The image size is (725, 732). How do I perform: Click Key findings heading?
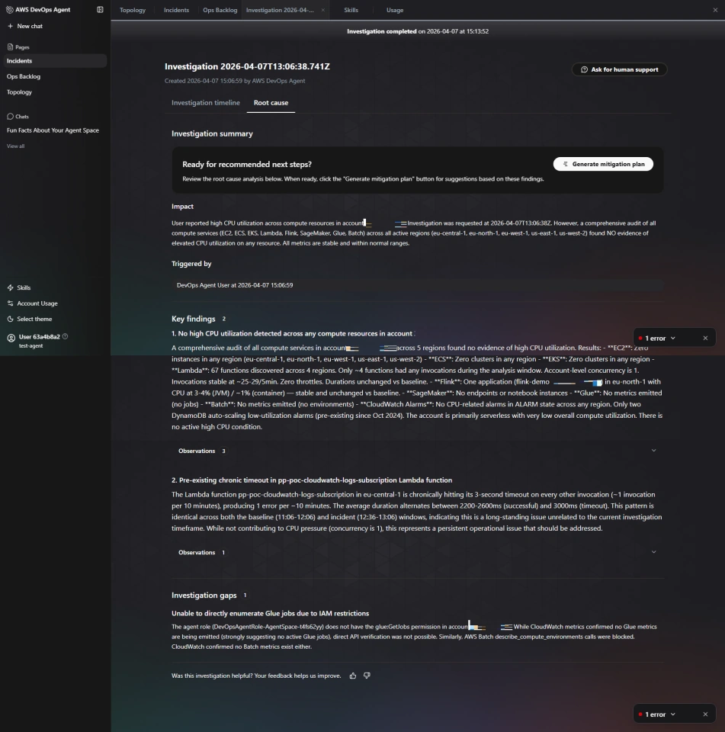tap(194, 319)
